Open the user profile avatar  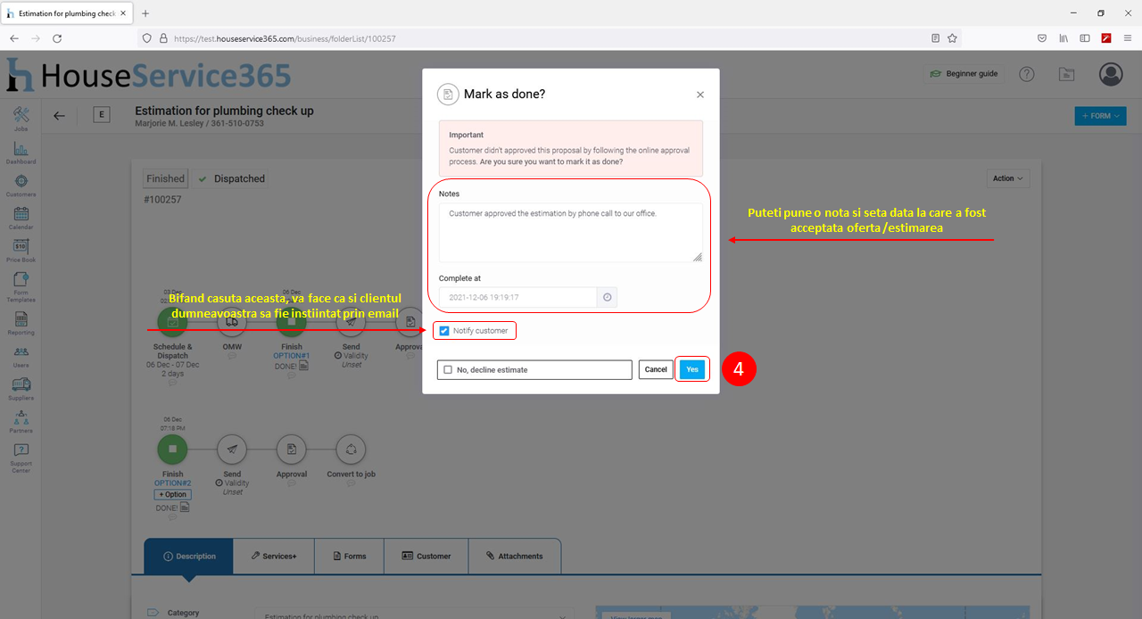pyautogui.click(x=1111, y=74)
